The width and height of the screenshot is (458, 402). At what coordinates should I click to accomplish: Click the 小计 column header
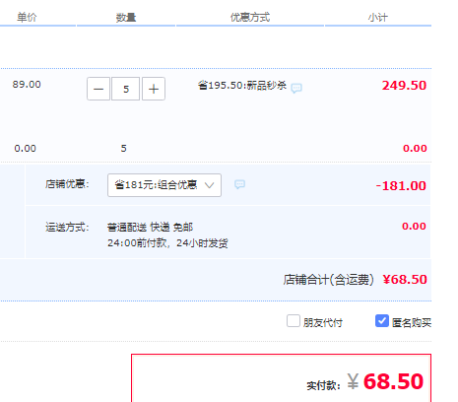[378, 17]
